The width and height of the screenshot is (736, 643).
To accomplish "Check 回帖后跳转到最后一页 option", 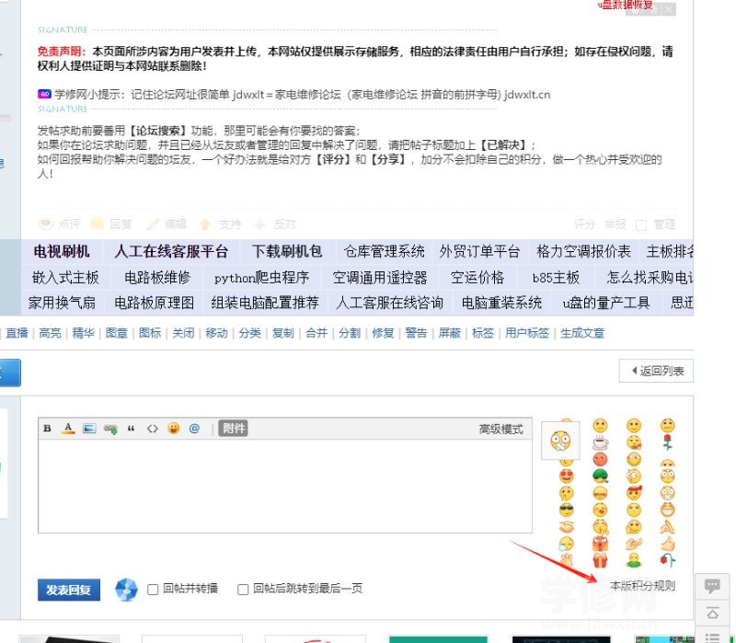I will tap(243, 590).
